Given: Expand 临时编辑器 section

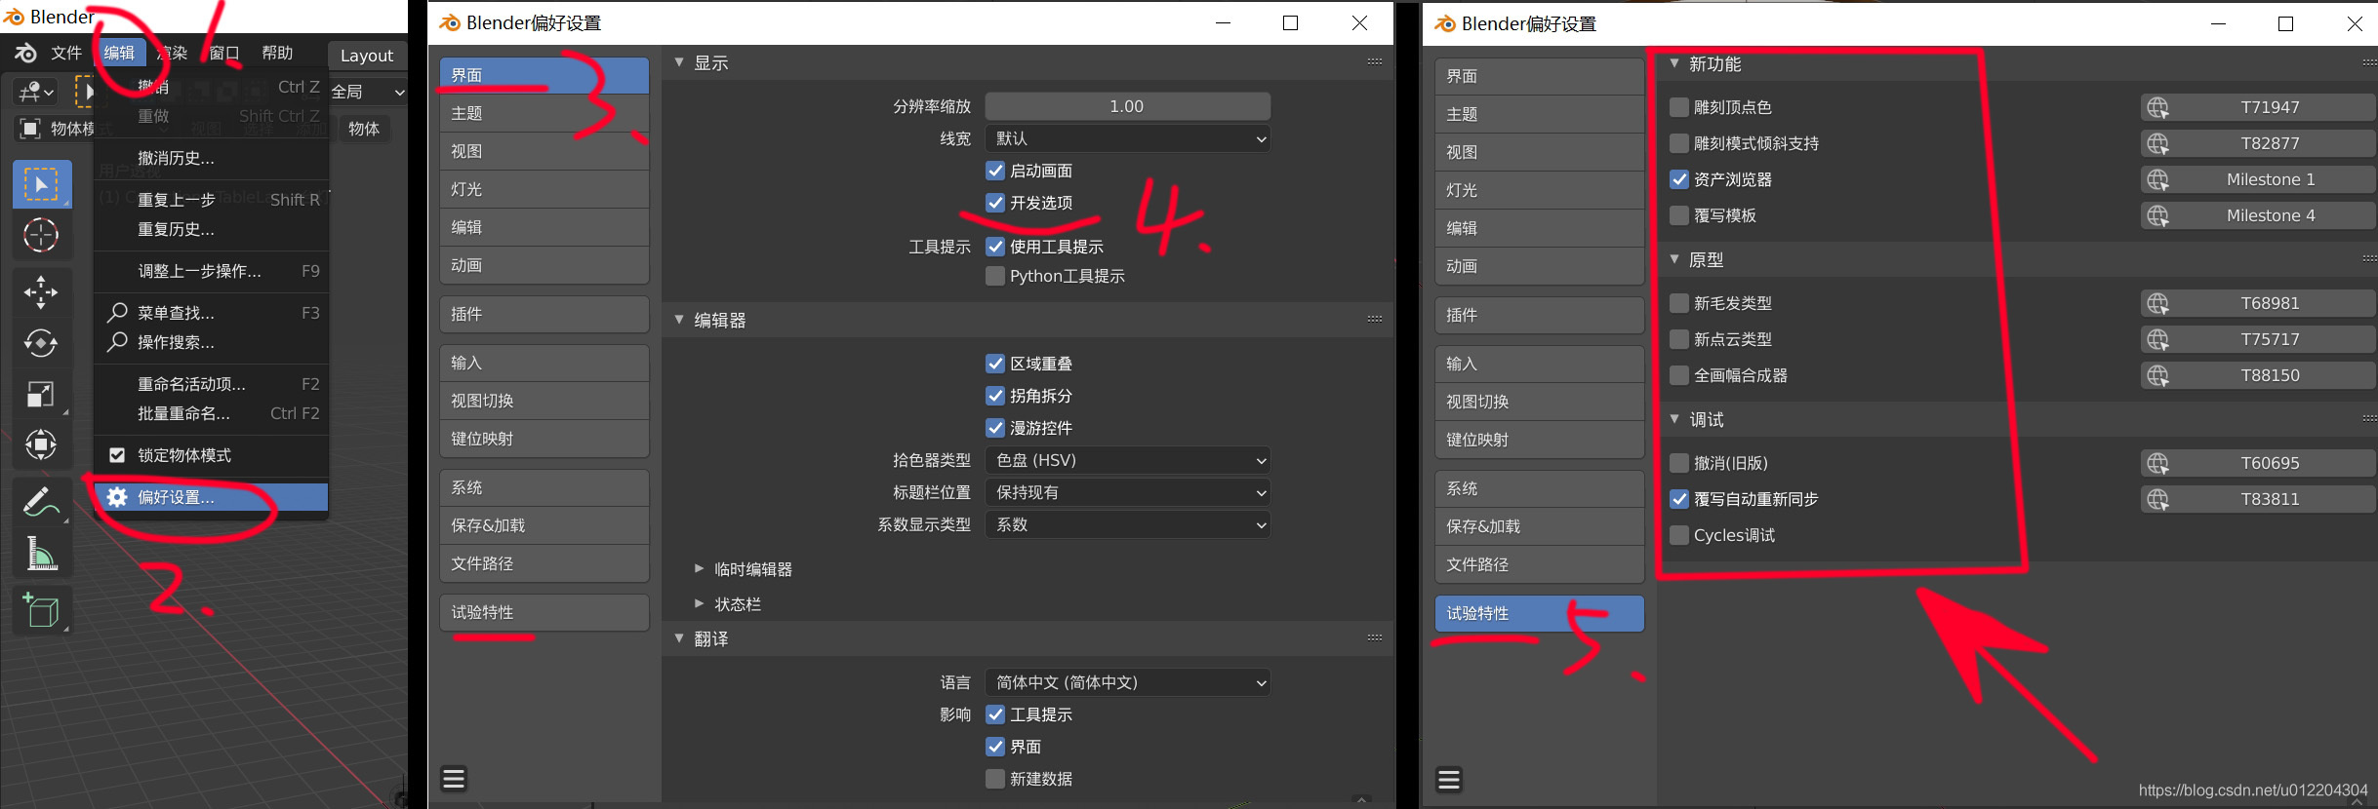Looking at the screenshot, I should coord(699,568).
